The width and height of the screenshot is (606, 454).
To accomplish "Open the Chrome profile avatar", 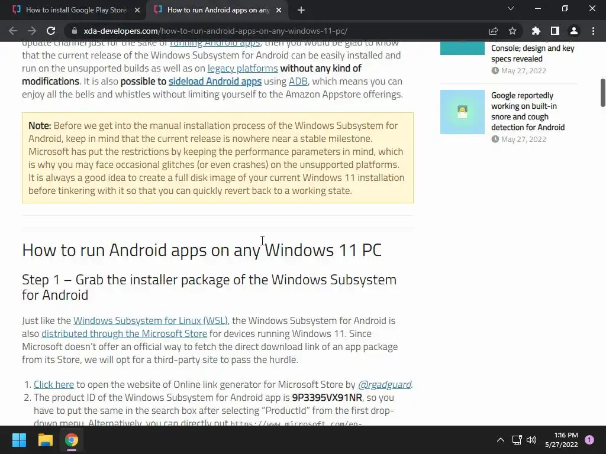I will pos(574,31).
